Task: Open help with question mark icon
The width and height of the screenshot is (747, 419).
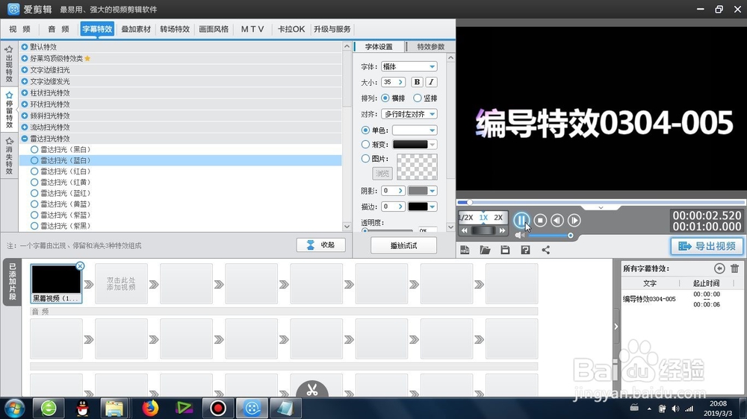Action: pos(525,250)
